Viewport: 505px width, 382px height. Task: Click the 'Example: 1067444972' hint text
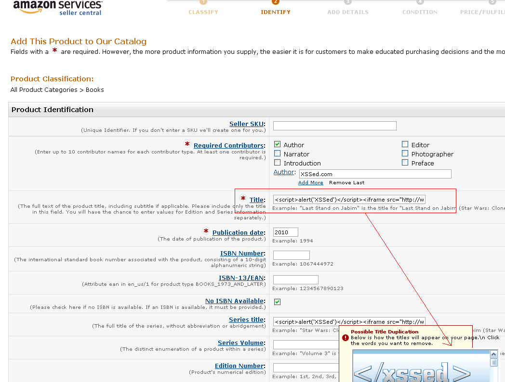pos(303,264)
